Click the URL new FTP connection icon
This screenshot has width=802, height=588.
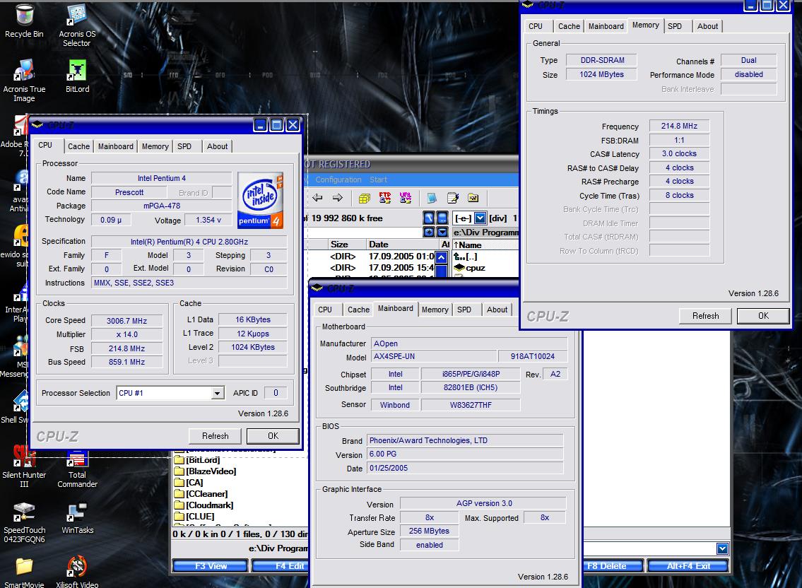point(405,198)
